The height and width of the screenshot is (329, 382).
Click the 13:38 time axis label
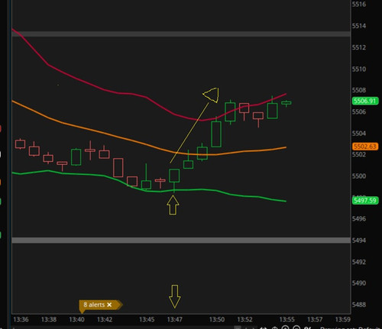(49, 319)
